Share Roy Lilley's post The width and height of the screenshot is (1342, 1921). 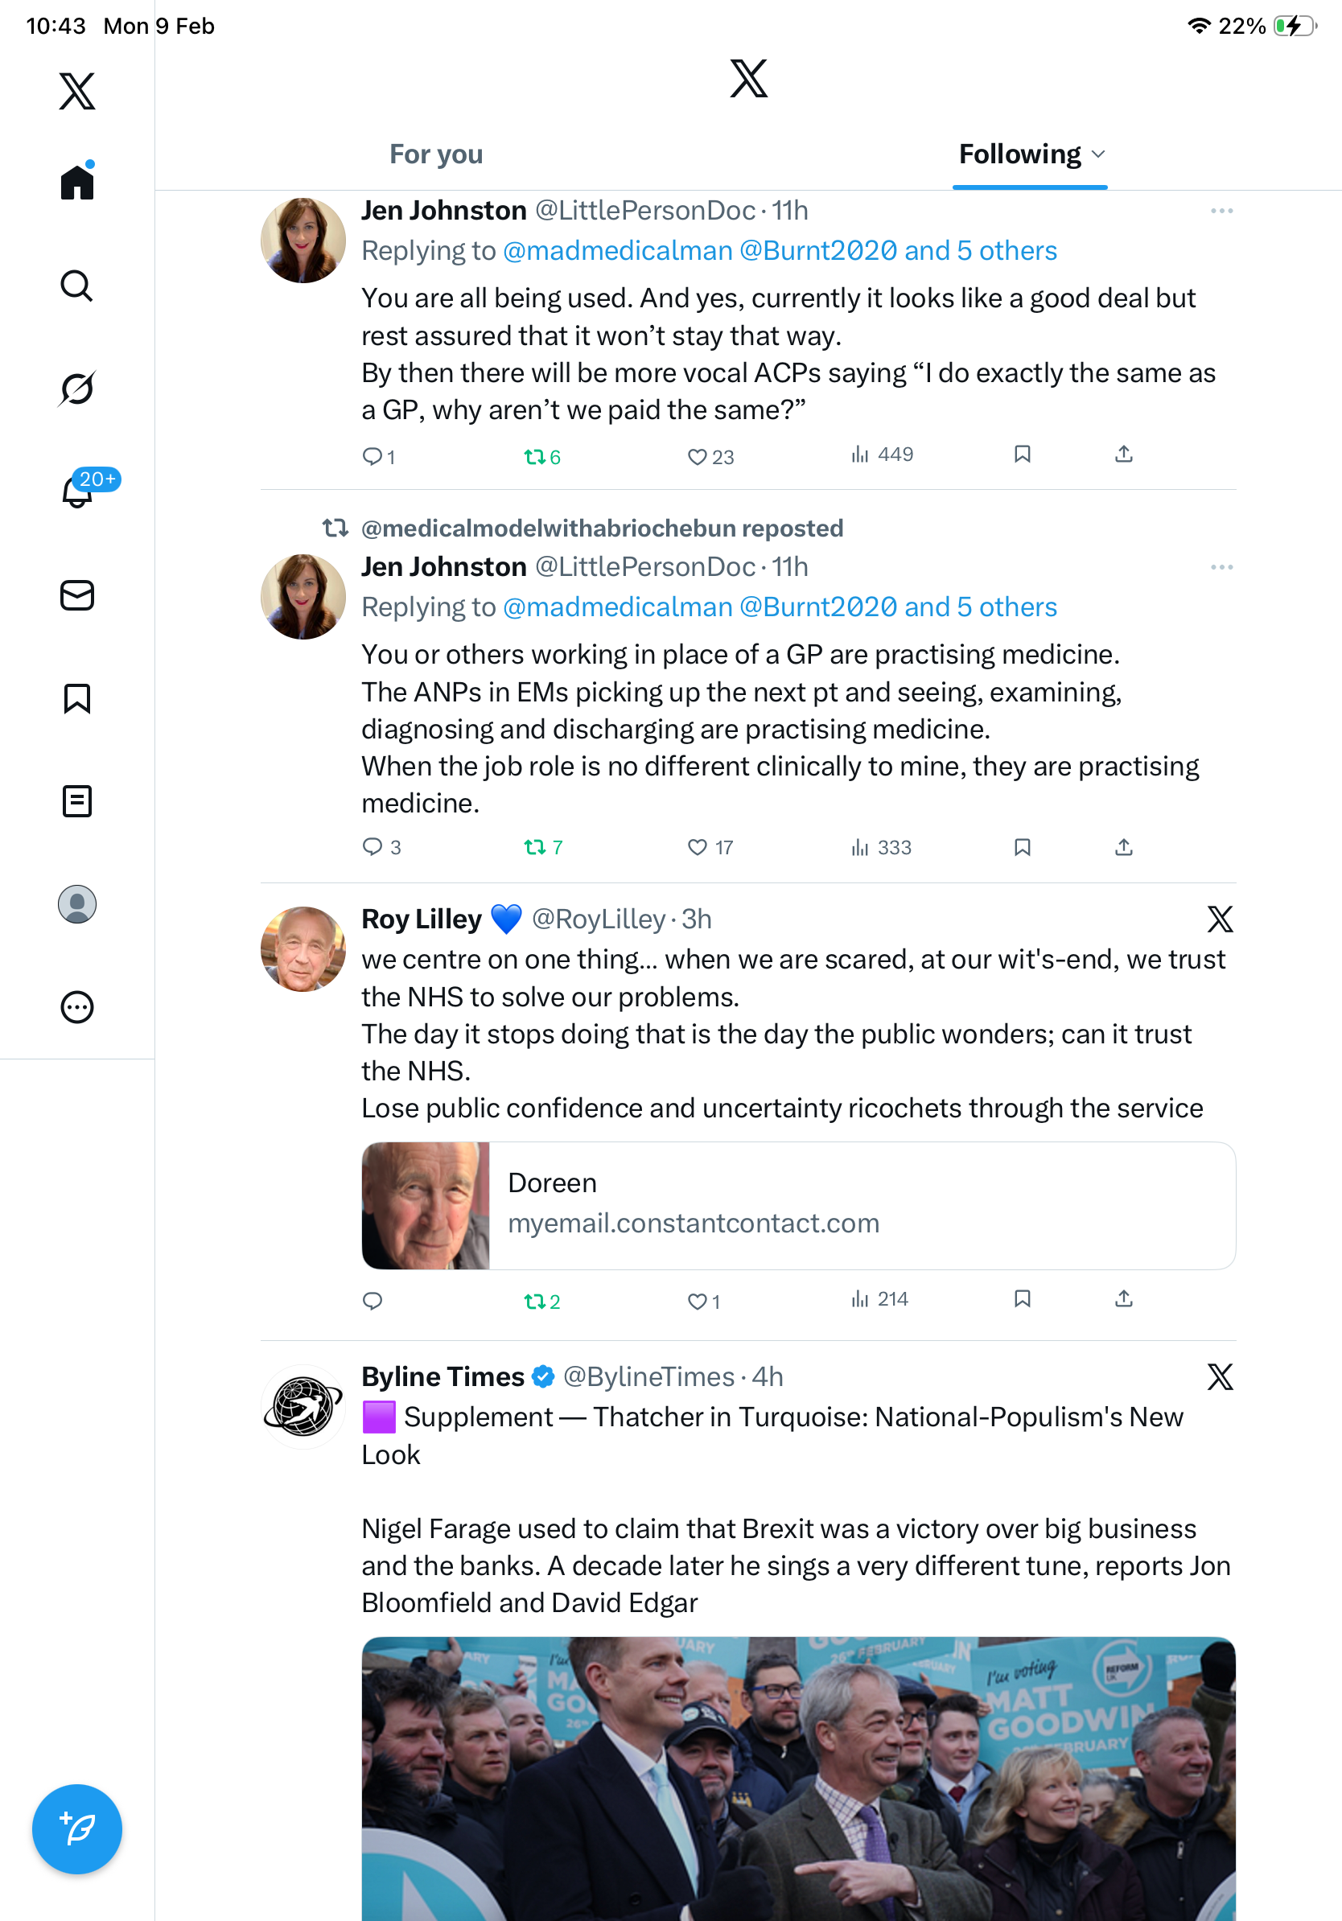coord(1124,1298)
